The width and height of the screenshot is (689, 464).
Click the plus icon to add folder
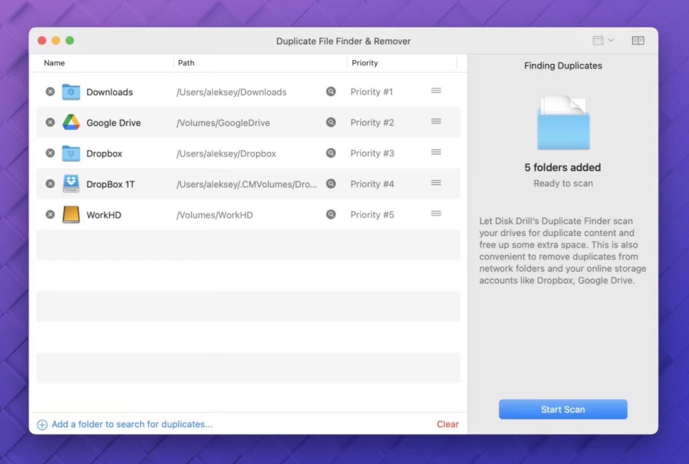(x=42, y=425)
